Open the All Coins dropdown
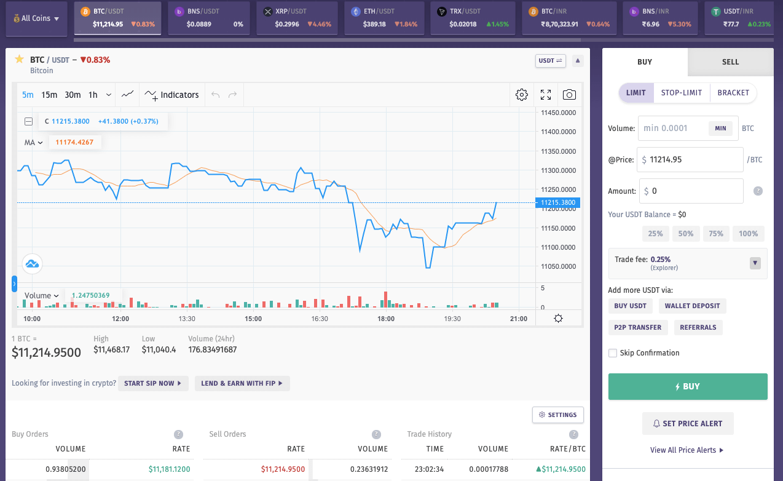Image resolution: width=783 pixels, height=481 pixels. 37,18
